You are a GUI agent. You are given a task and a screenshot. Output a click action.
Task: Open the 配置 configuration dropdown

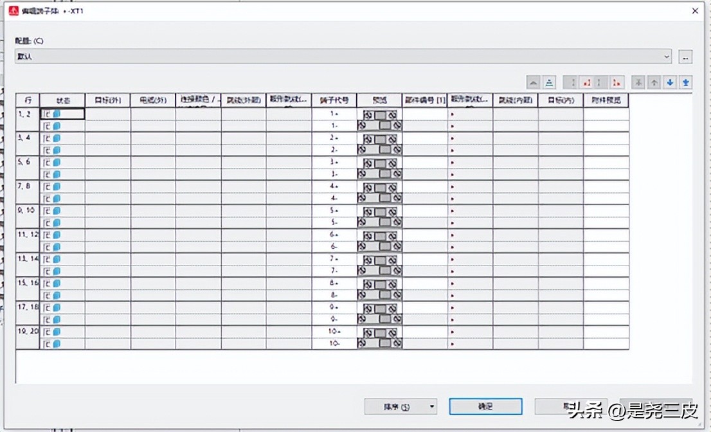[668, 56]
